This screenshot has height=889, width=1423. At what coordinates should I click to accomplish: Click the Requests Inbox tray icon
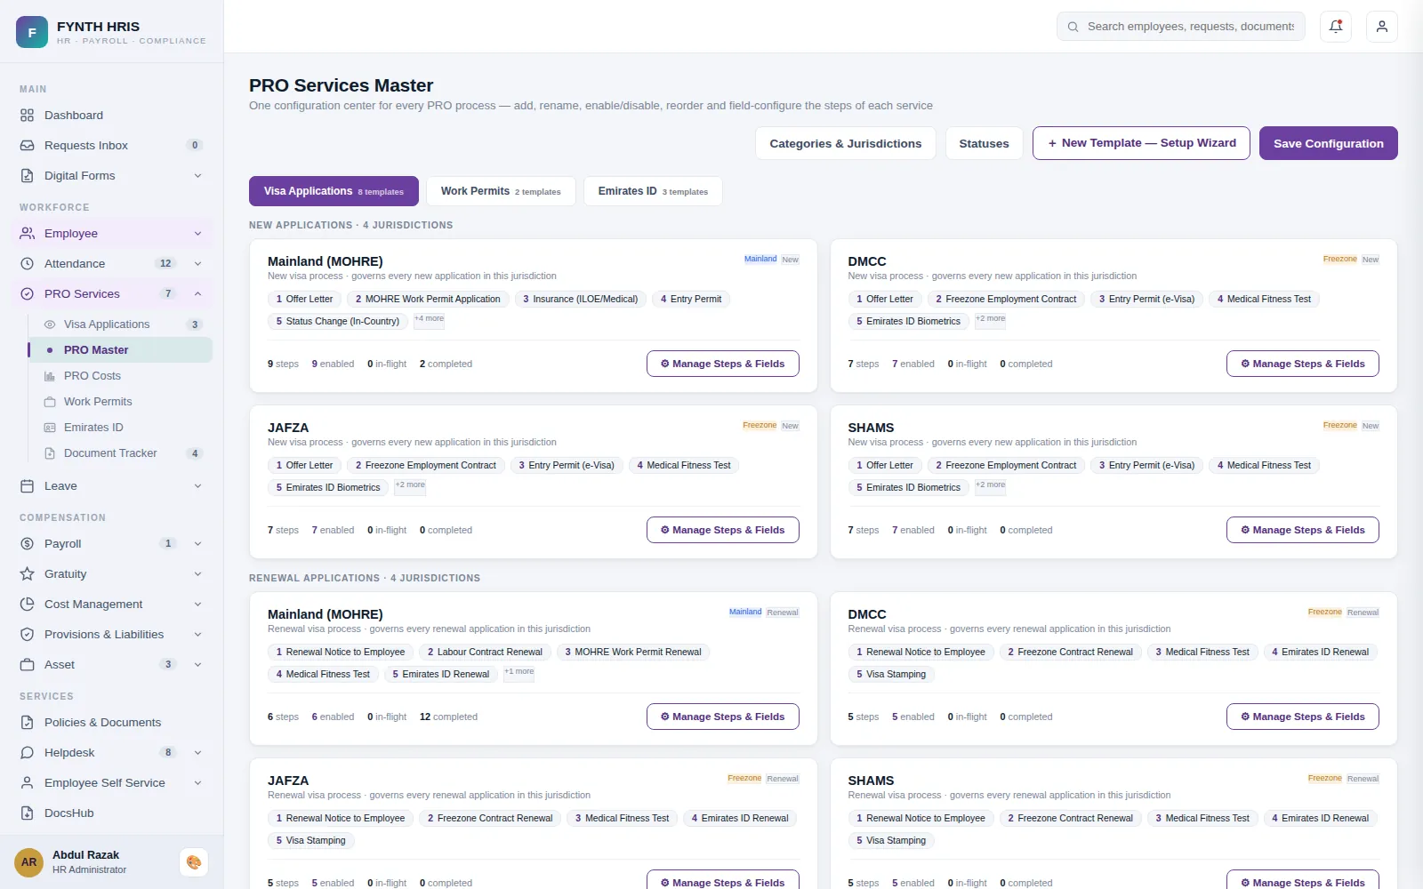click(28, 146)
